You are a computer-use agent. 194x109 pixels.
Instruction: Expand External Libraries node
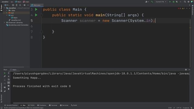click(5, 23)
